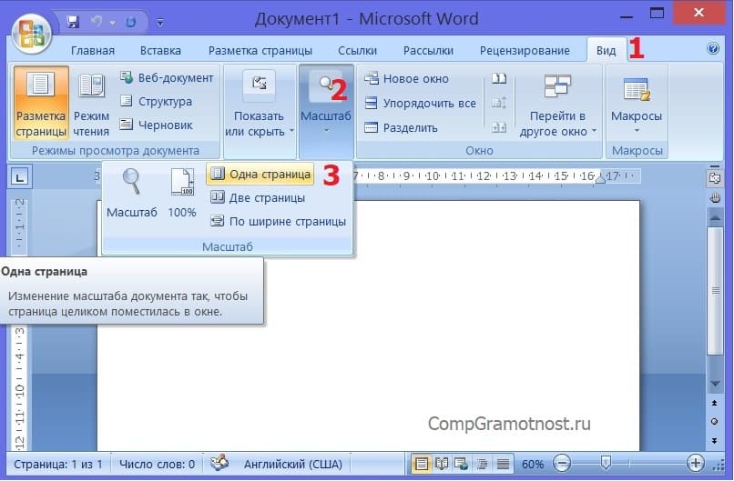Screen dimensions: 734x481
Task: Click Упорядочить все button
Action: tap(421, 103)
